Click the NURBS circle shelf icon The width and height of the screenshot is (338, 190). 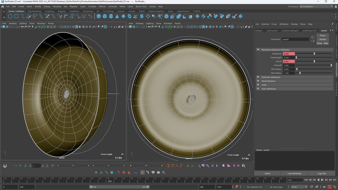(x=10, y=16)
